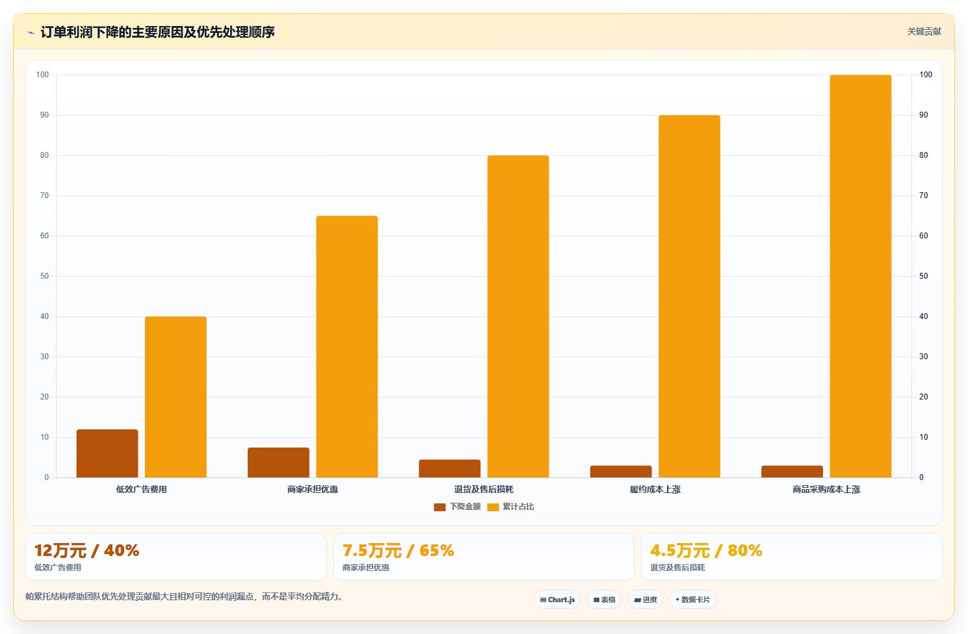Click the left axis 100 tick label

tap(42, 75)
